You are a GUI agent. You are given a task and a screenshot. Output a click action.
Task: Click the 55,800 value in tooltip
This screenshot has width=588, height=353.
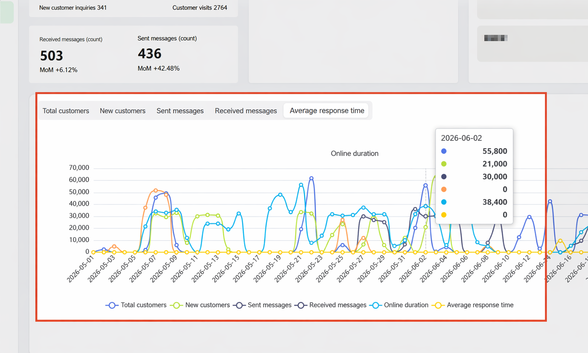(x=495, y=151)
